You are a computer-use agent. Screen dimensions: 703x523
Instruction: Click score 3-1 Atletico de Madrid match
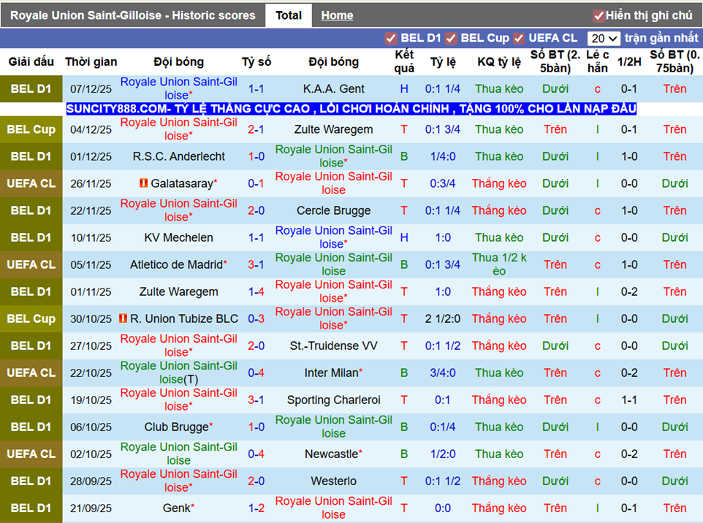tap(256, 265)
